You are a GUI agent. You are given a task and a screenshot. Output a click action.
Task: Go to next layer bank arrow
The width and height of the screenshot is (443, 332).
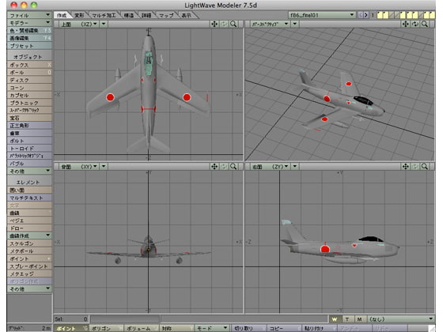(x=365, y=15)
